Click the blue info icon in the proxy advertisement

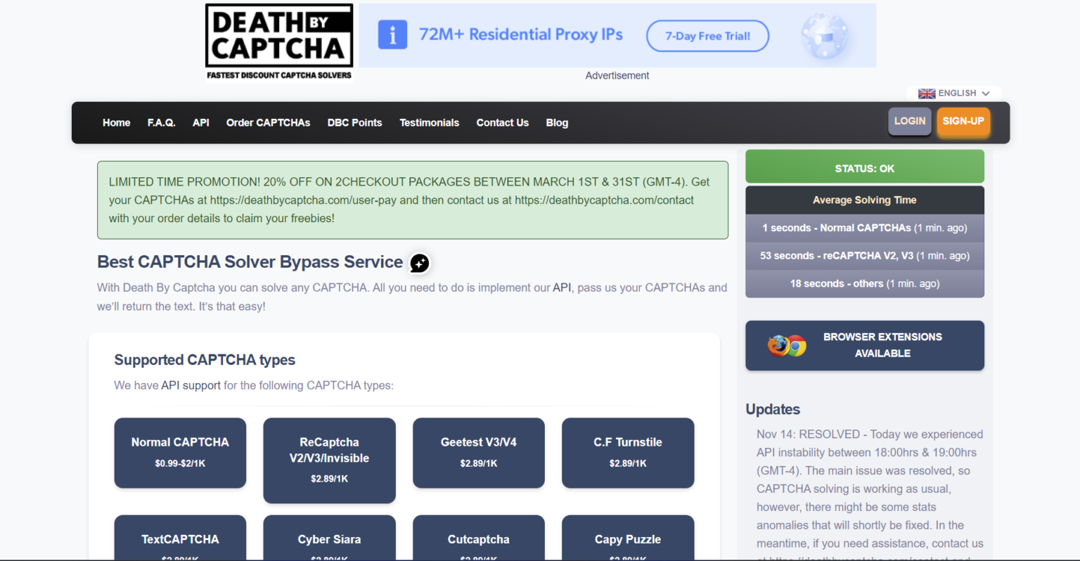[x=392, y=34]
